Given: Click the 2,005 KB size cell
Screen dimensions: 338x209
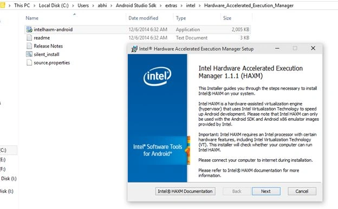Looking at the screenshot, I should (x=240, y=30).
